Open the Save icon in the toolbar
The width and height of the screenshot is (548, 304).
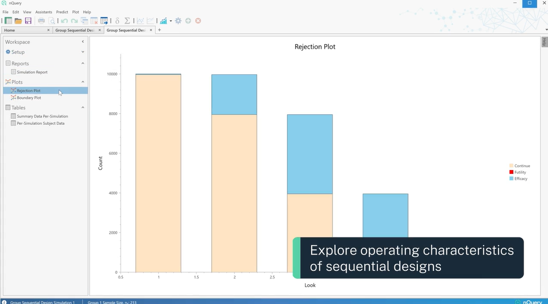[x=28, y=20]
